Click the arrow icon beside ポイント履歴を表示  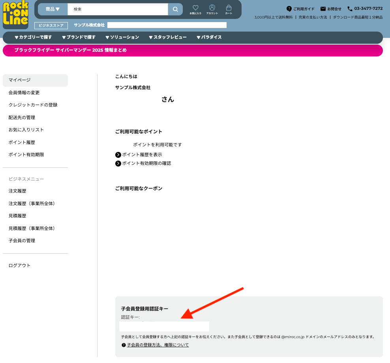pos(118,155)
